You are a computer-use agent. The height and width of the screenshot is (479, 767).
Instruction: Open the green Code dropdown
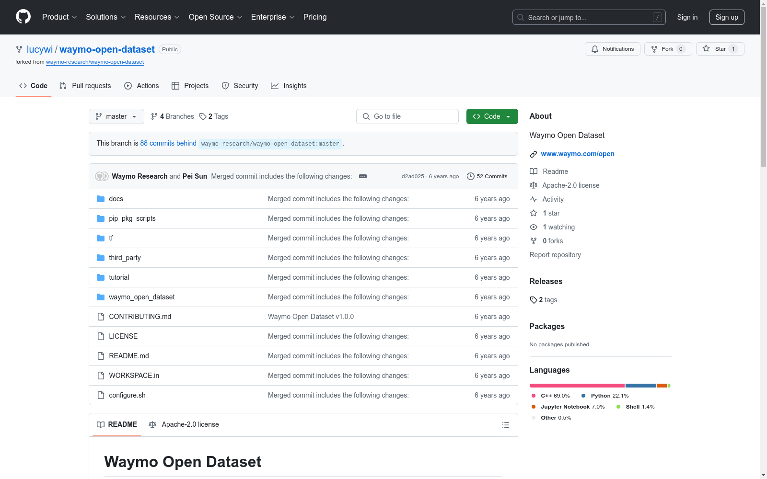click(492, 116)
